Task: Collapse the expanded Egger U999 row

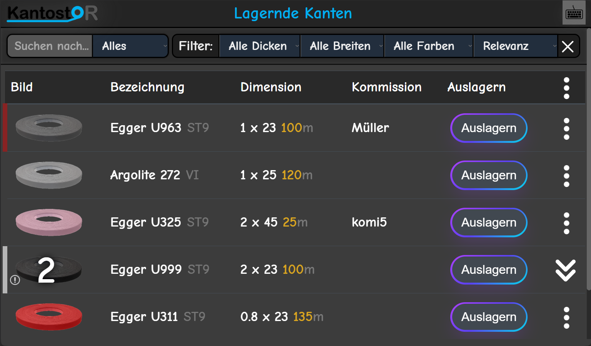Action: [x=565, y=270]
